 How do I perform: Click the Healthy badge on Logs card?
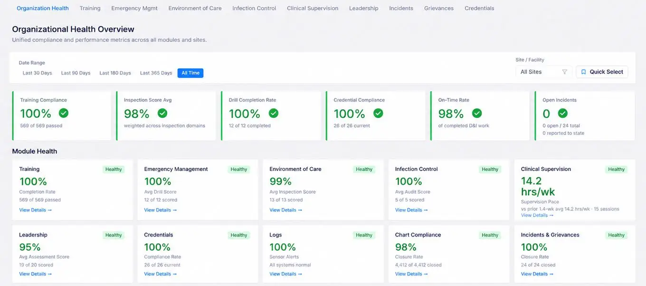pyautogui.click(x=364, y=235)
